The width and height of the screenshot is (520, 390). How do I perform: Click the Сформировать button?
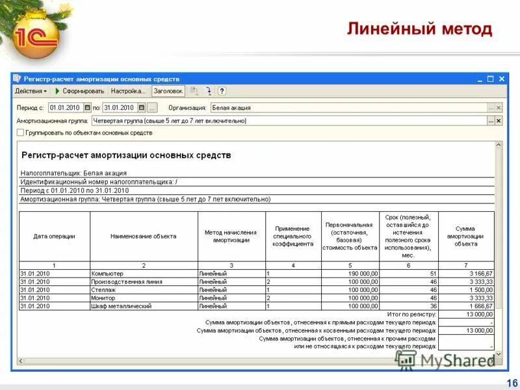coord(79,91)
